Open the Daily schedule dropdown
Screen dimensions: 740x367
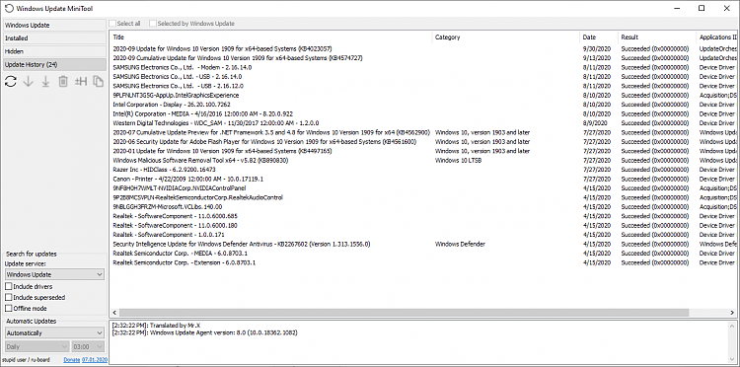click(x=37, y=346)
